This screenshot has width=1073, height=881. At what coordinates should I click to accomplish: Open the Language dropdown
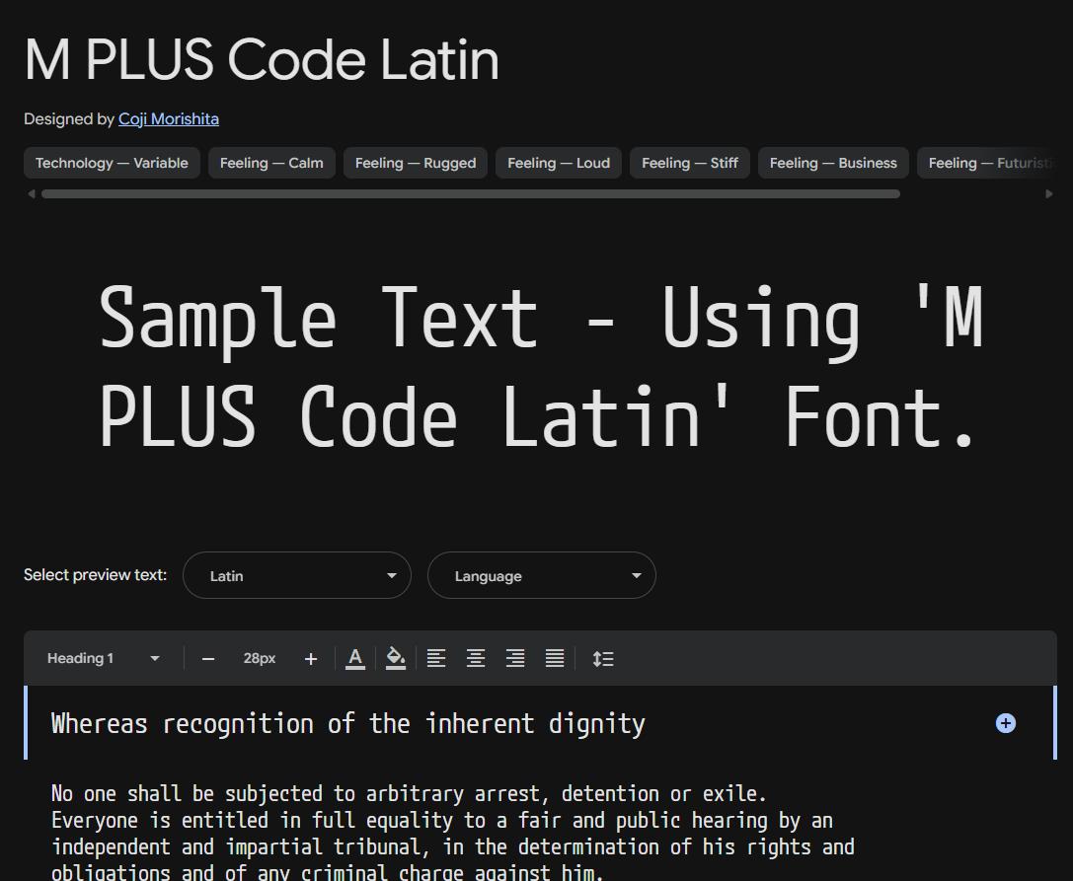coord(542,575)
